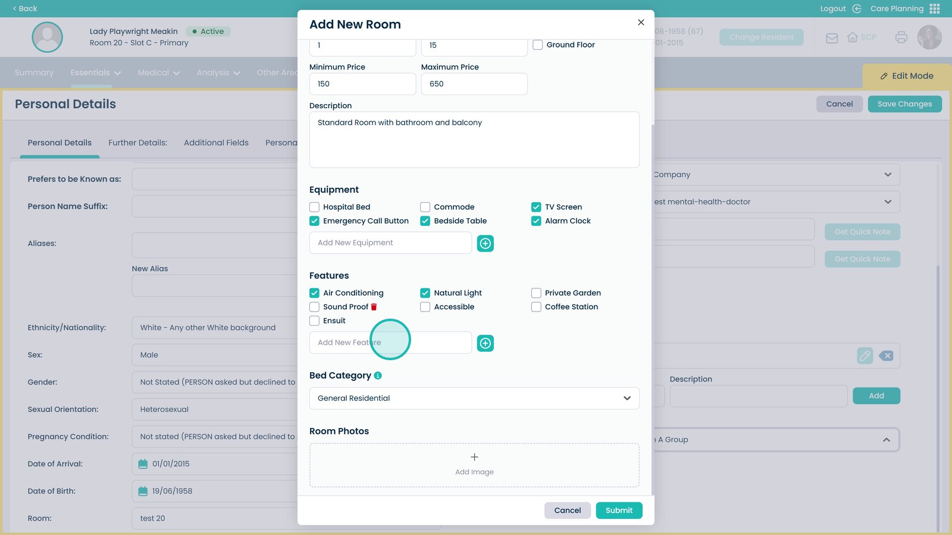Tick the Private Garden checkbox
952x535 pixels.
[536, 293]
